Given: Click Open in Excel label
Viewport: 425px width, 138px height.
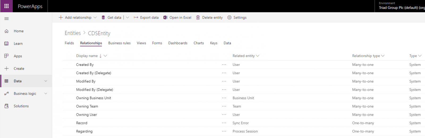Looking at the screenshot, I should click(180, 18).
